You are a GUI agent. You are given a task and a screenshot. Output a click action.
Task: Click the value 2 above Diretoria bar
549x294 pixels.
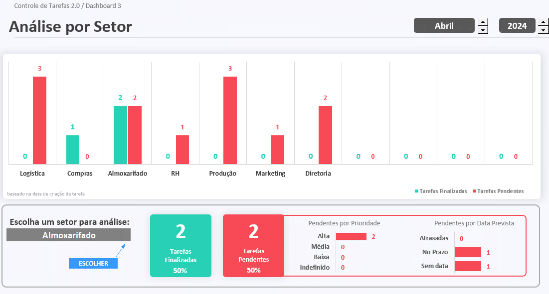coord(325,98)
